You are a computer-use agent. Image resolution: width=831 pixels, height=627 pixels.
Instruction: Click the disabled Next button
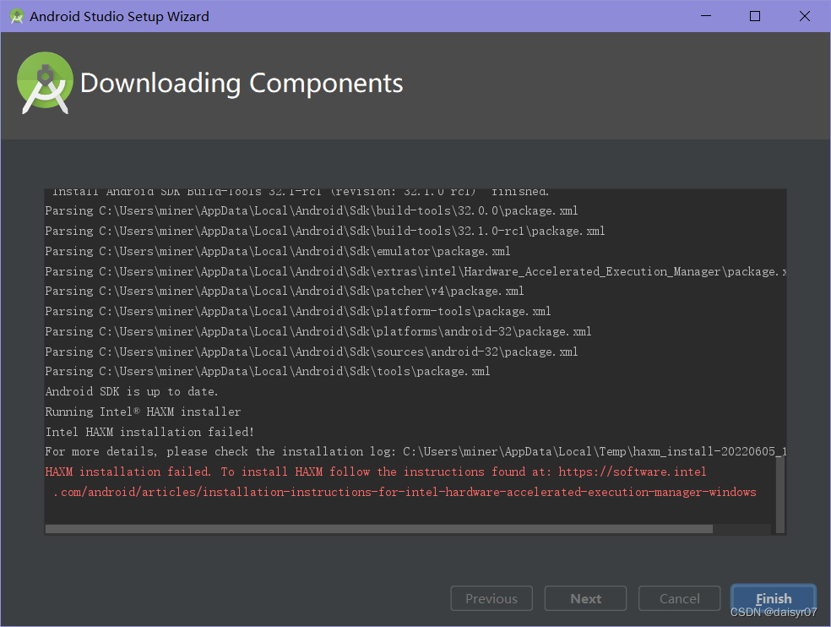tap(585, 598)
